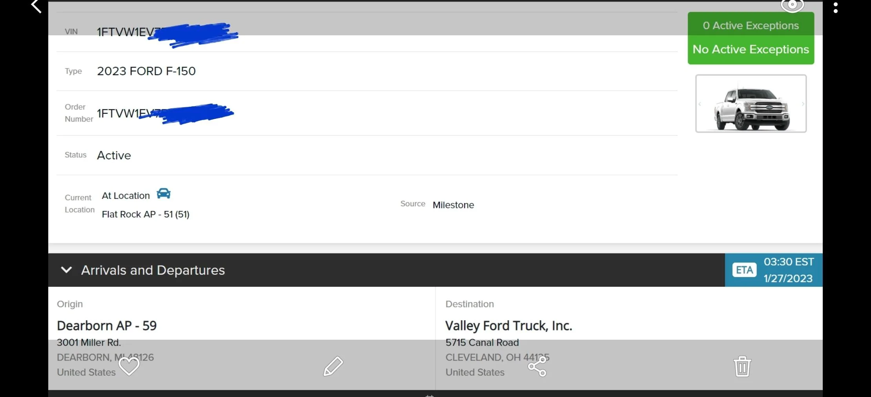871x397 pixels.
Task: Collapse the Arrivals and Departures chevron
Action: [x=67, y=270]
